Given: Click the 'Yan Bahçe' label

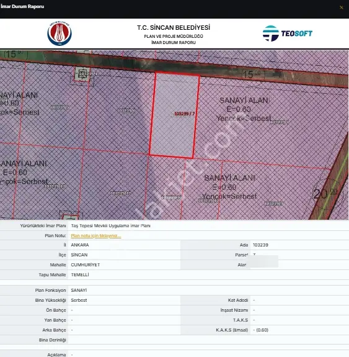Looking at the screenshot, I should click(x=55, y=320).
